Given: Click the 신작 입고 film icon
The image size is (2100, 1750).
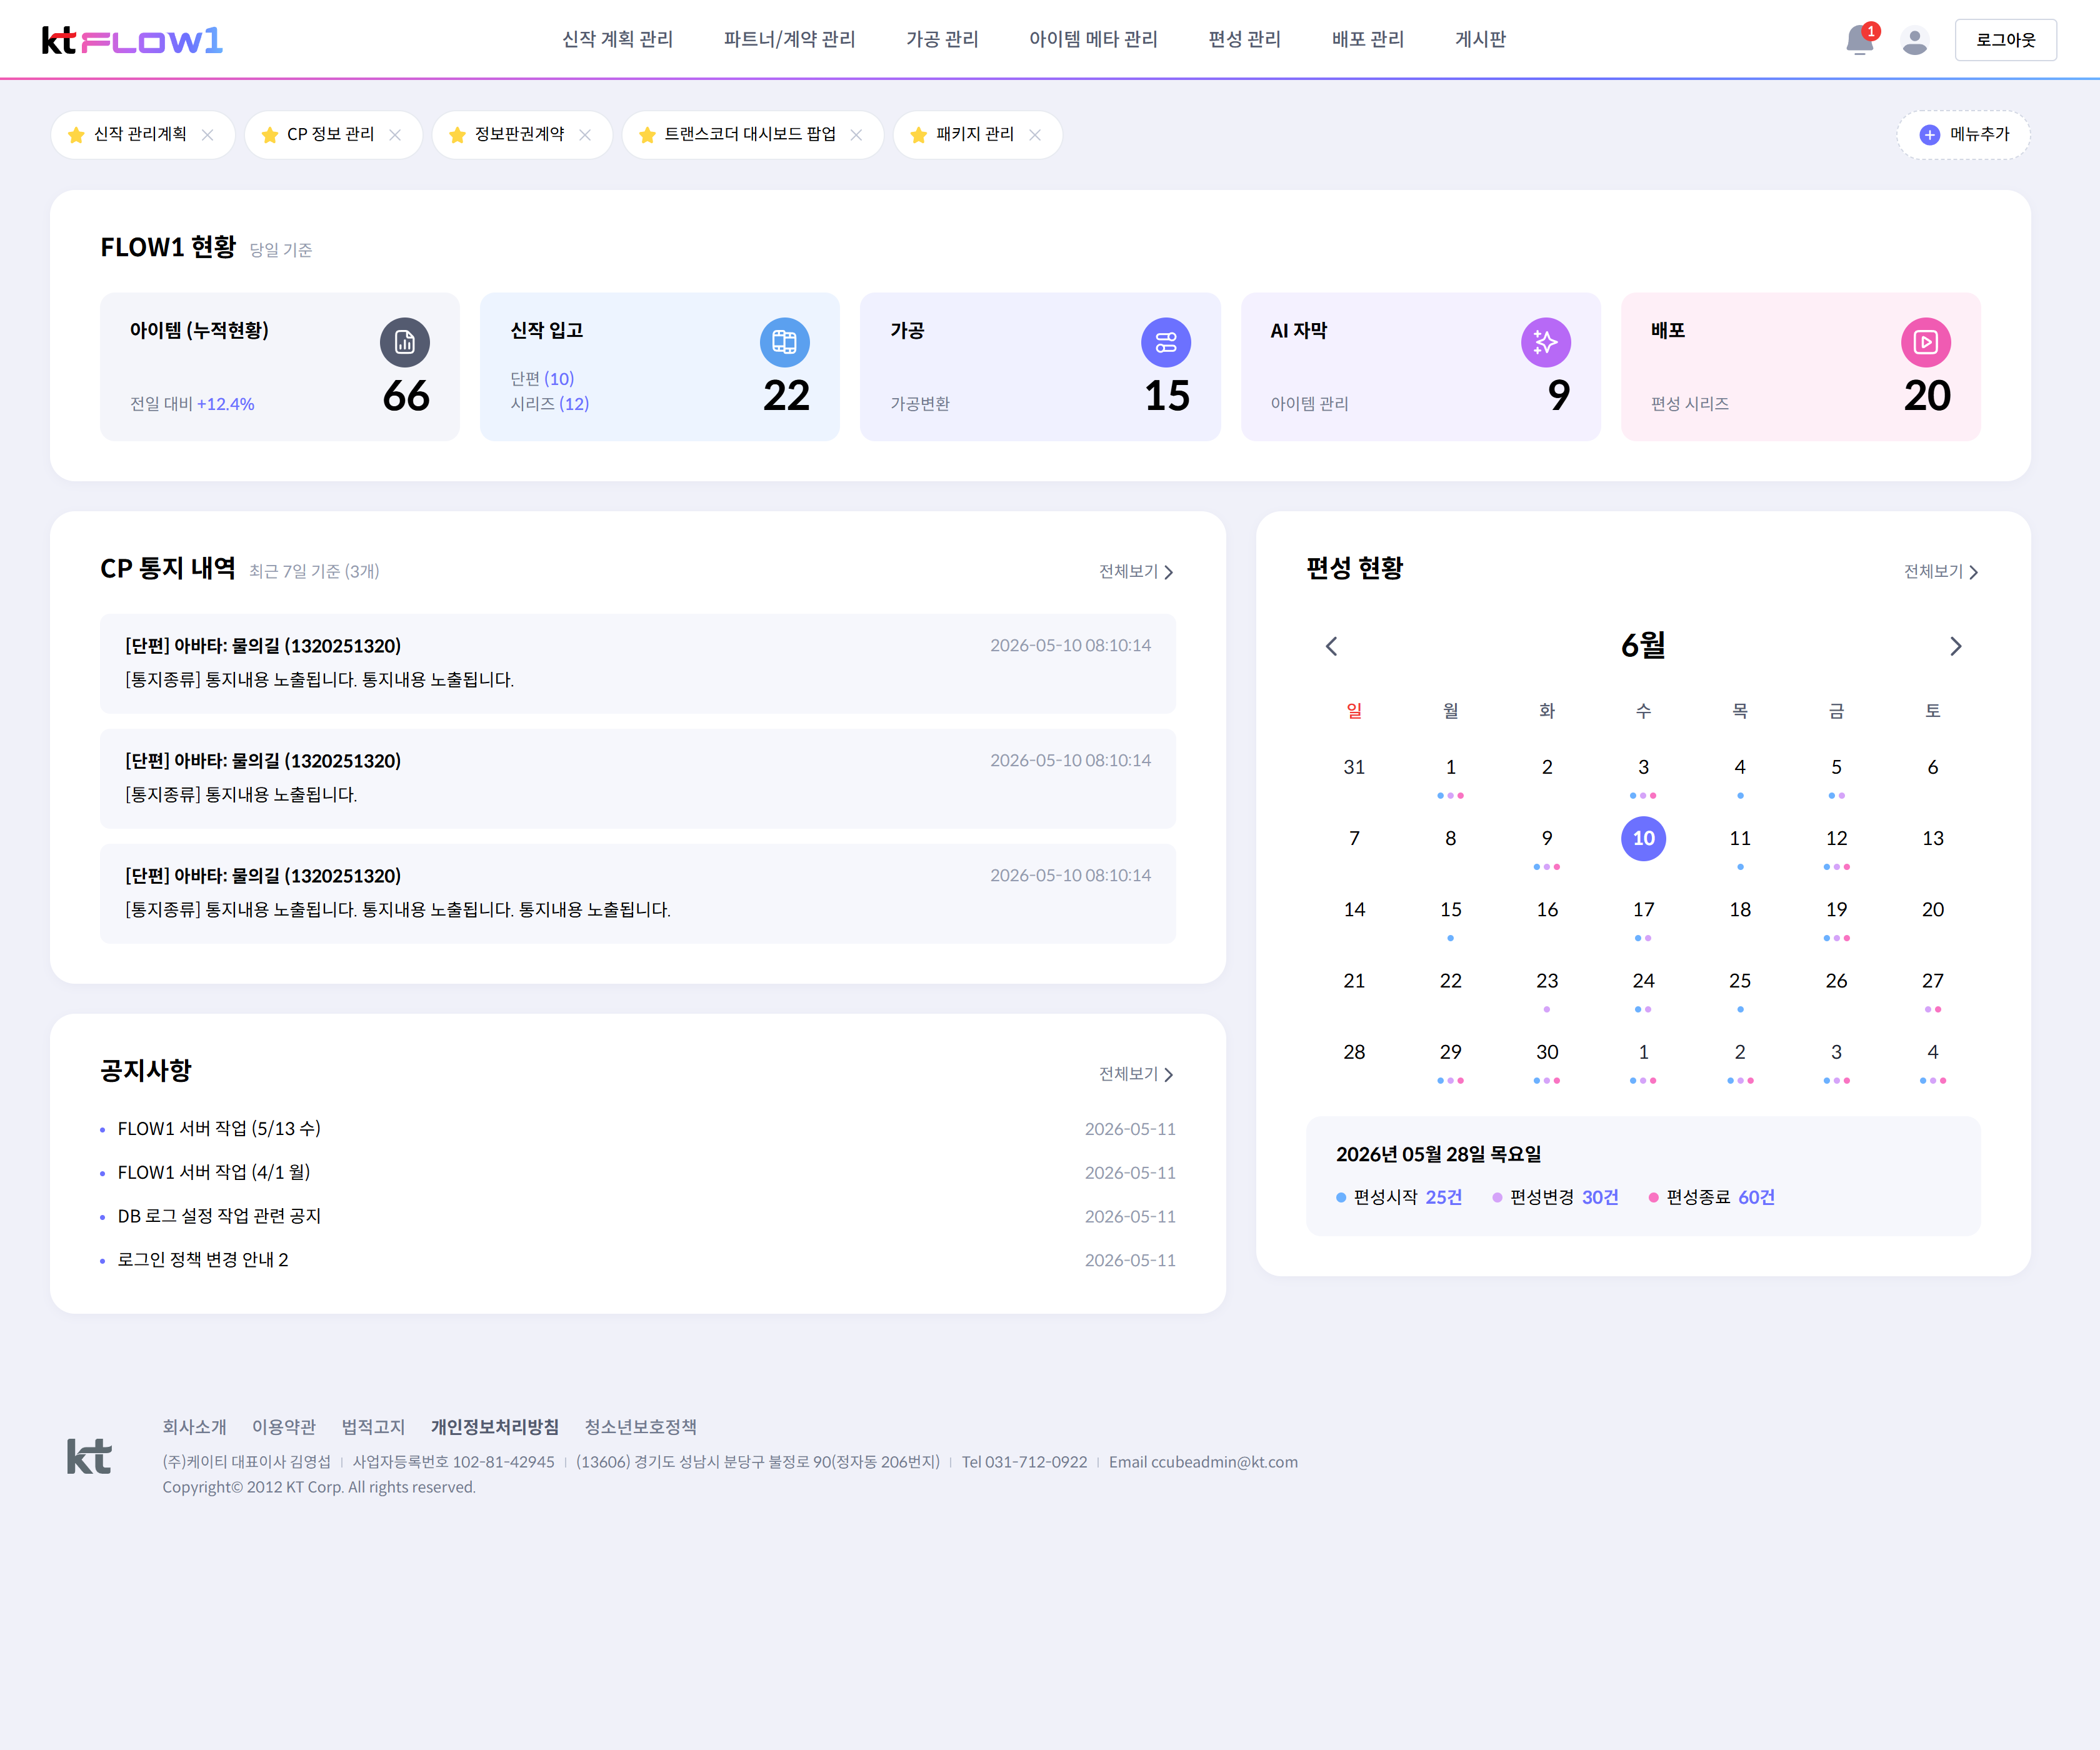Looking at the screenshot, I should point(785,342).
